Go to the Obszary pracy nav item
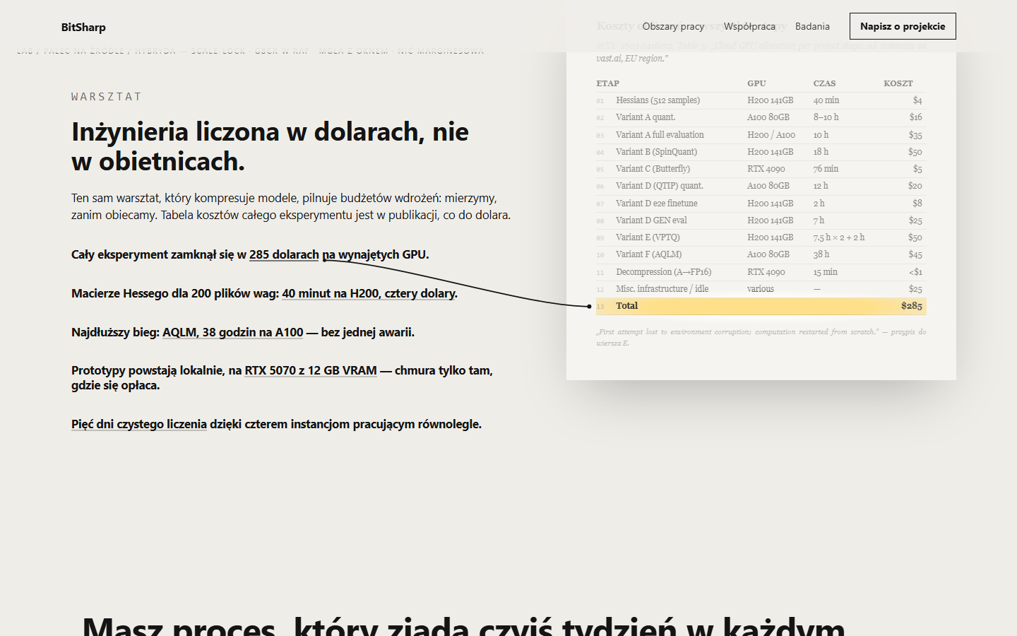This screenshot has height=636, width=1017. coord(673,26)
